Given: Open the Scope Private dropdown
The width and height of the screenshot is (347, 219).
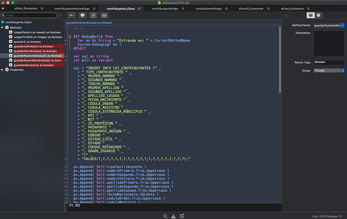Looking at the screenshot, I should 329,70.
